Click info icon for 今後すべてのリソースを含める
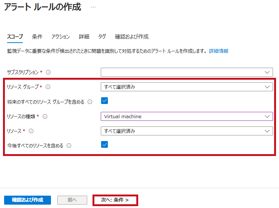 pyautogui.click(x=69, y=146)
